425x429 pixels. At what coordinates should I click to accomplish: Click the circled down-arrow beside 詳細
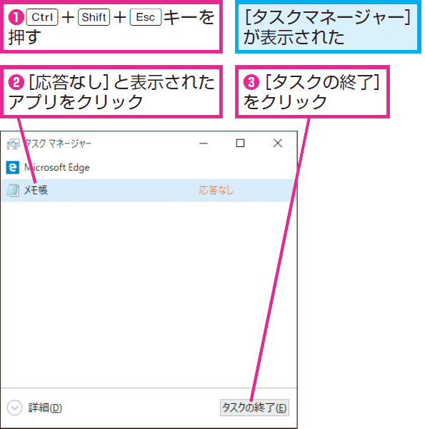pyautogui.click(x=14, y=408)
